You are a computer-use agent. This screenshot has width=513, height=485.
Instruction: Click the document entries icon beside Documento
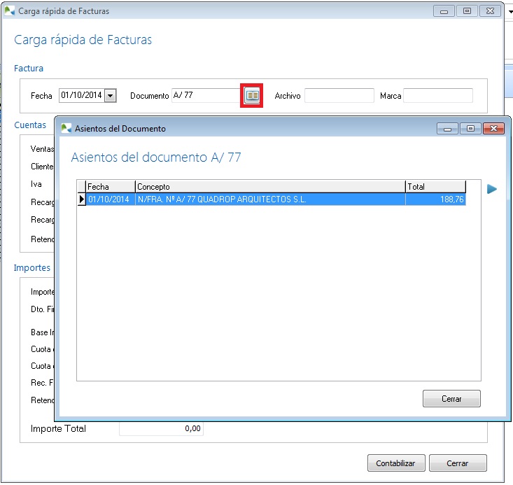click(252, 96)
